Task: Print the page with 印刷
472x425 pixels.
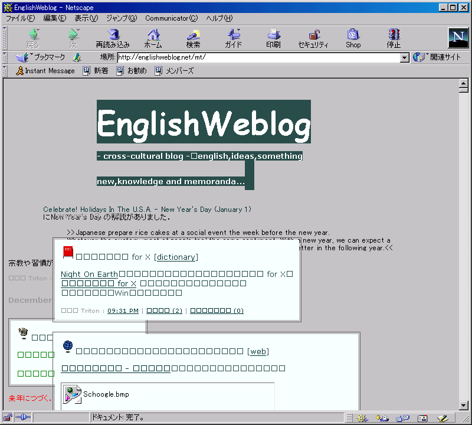Action: pos(273,38)
